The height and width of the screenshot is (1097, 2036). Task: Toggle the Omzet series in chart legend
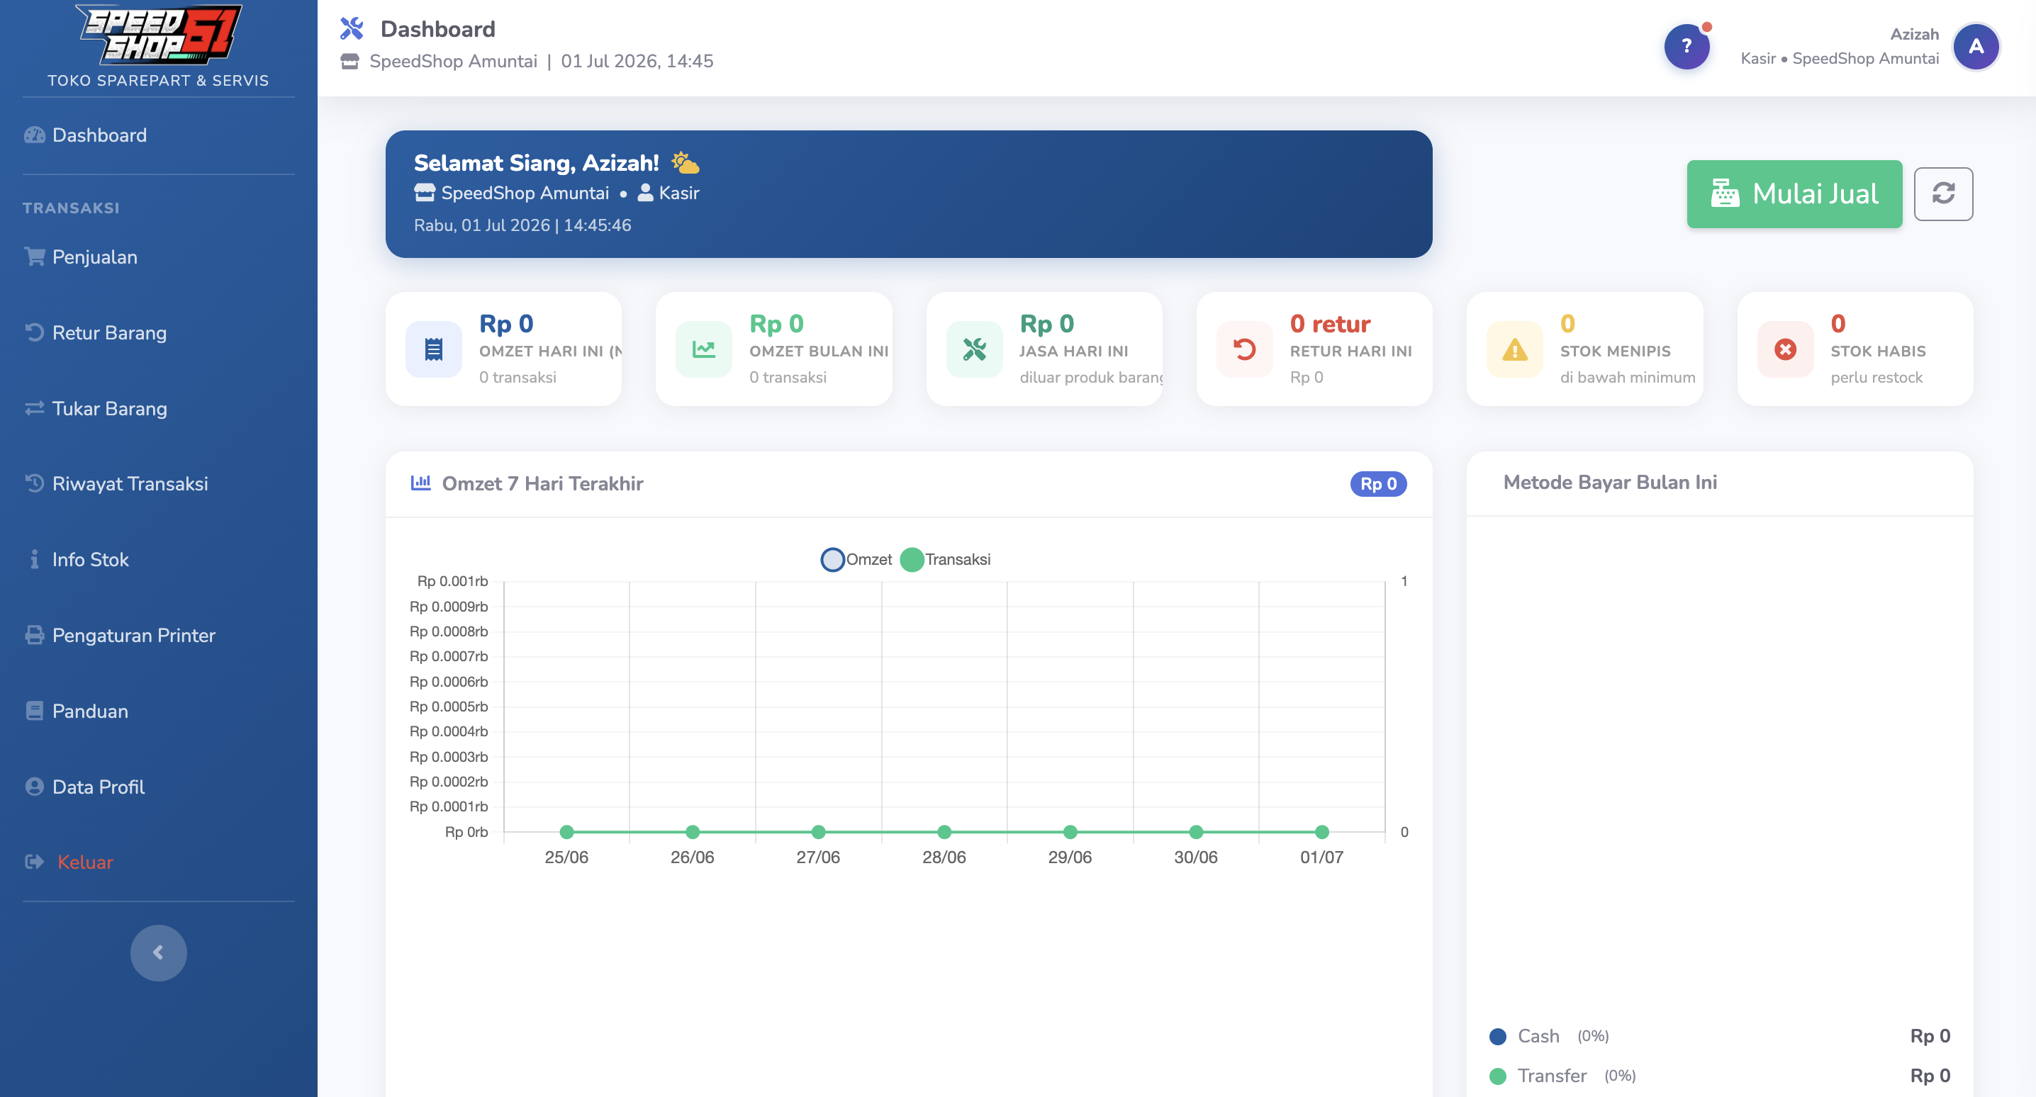click(857, 560)
